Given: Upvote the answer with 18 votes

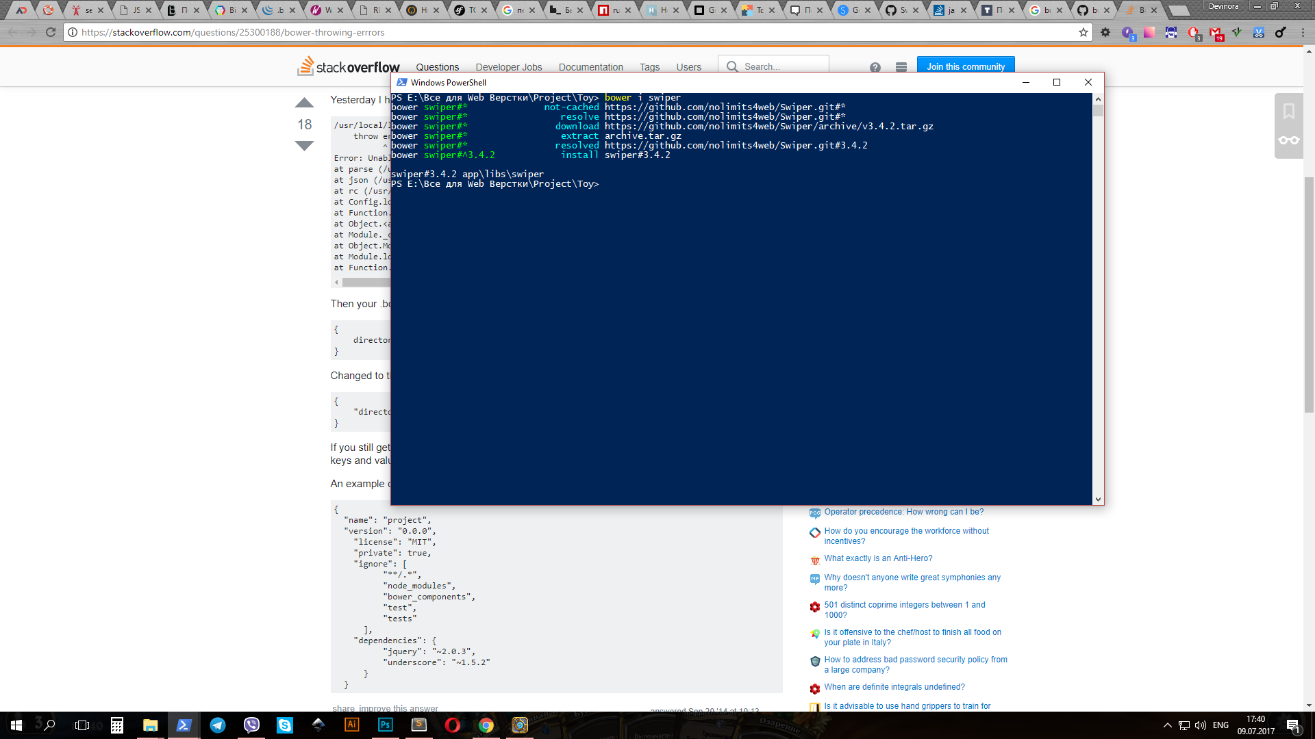Looking at the screenshot, I should 304,103.
